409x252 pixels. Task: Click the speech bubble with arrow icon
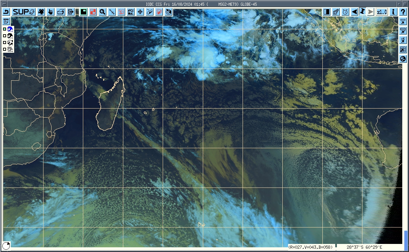coord(403,31)
